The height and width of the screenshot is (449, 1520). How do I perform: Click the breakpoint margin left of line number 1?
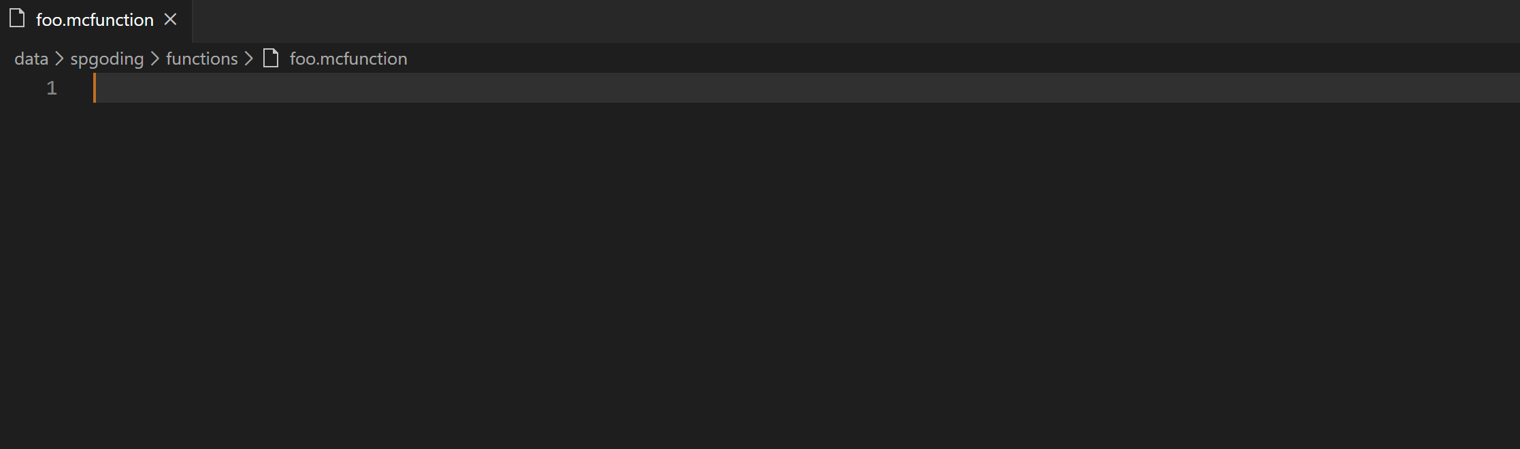[19, 88]
